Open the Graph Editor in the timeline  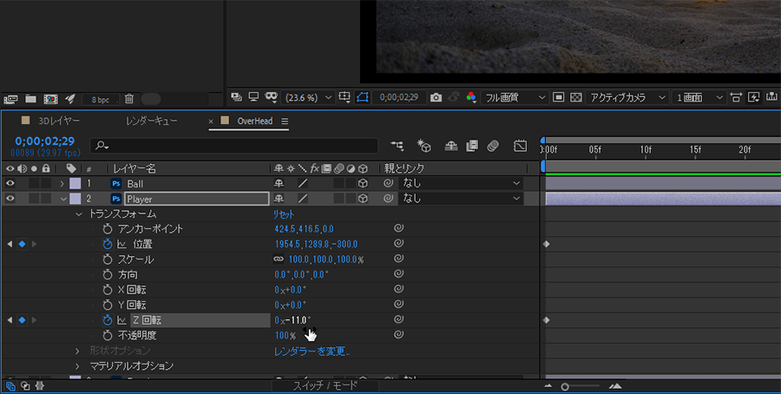521,146
